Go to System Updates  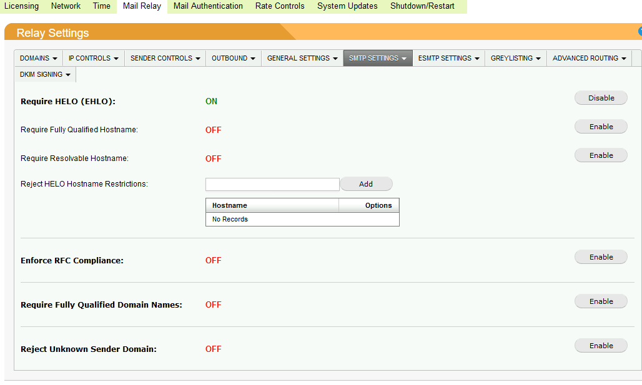[347, 6]
